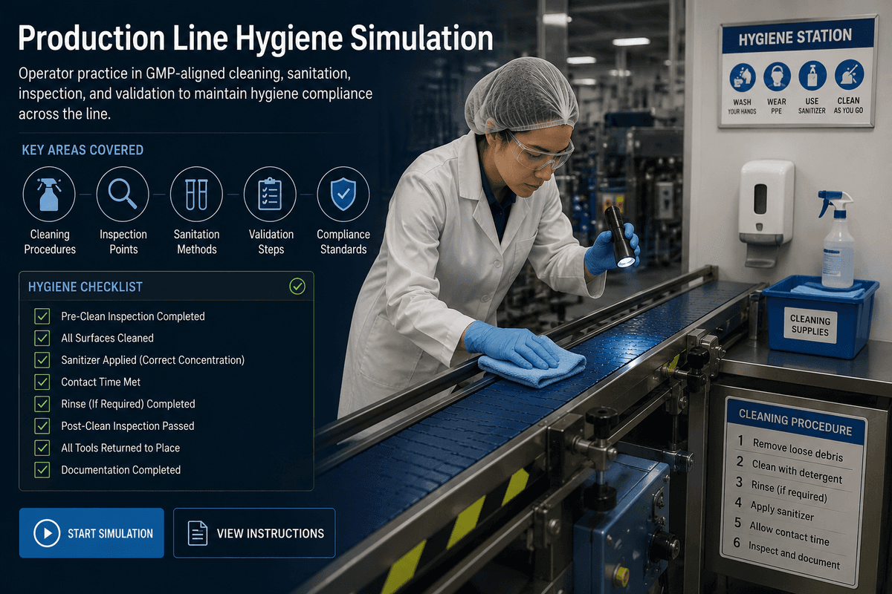
Task: Click the GMP-aligned description paragraph
Action: pyautogui.click(x=195, y=95)
